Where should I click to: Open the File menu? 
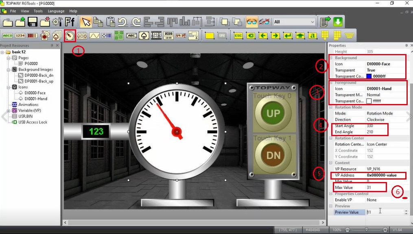coord(13,11)
